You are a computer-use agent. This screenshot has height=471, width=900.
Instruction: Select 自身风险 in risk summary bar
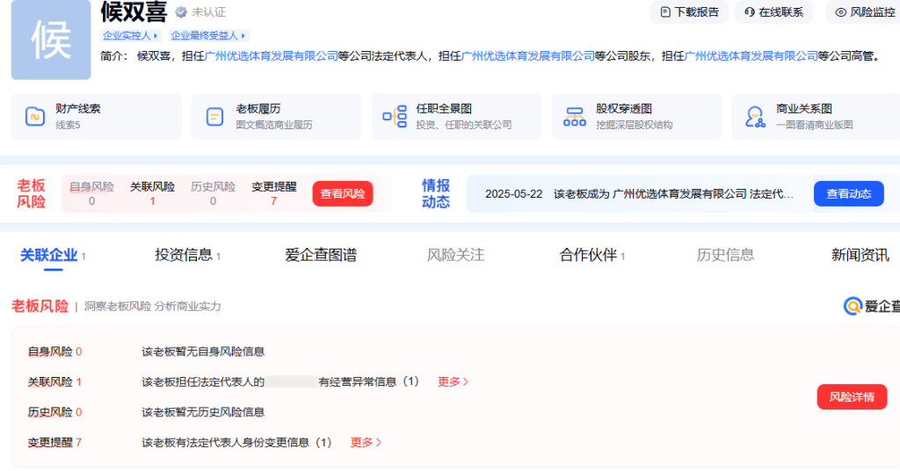(91, 193)
